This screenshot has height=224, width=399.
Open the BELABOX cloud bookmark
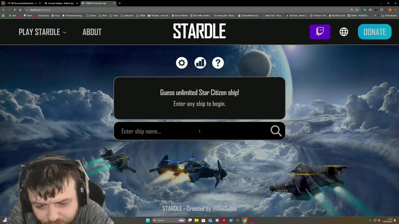pyautogui.click(x=337, y=15)
